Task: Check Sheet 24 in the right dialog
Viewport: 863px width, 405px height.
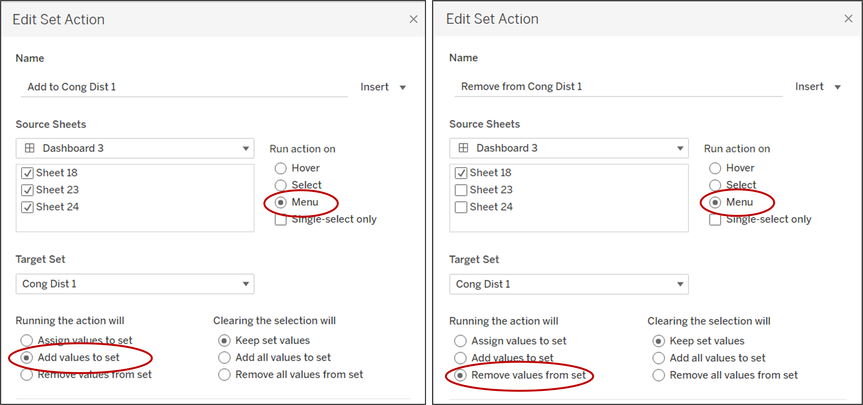Action: click(x=461, y=207)
